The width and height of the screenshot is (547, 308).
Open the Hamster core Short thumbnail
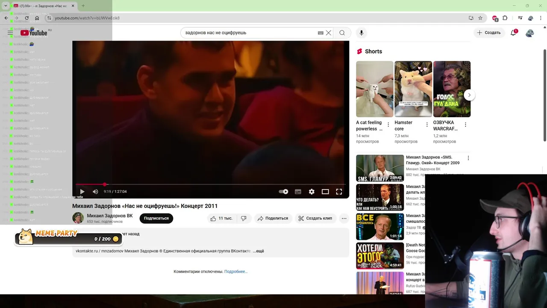click(413, 89)
